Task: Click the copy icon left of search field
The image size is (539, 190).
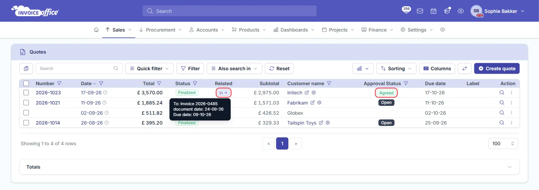Action: coord(26,69)
